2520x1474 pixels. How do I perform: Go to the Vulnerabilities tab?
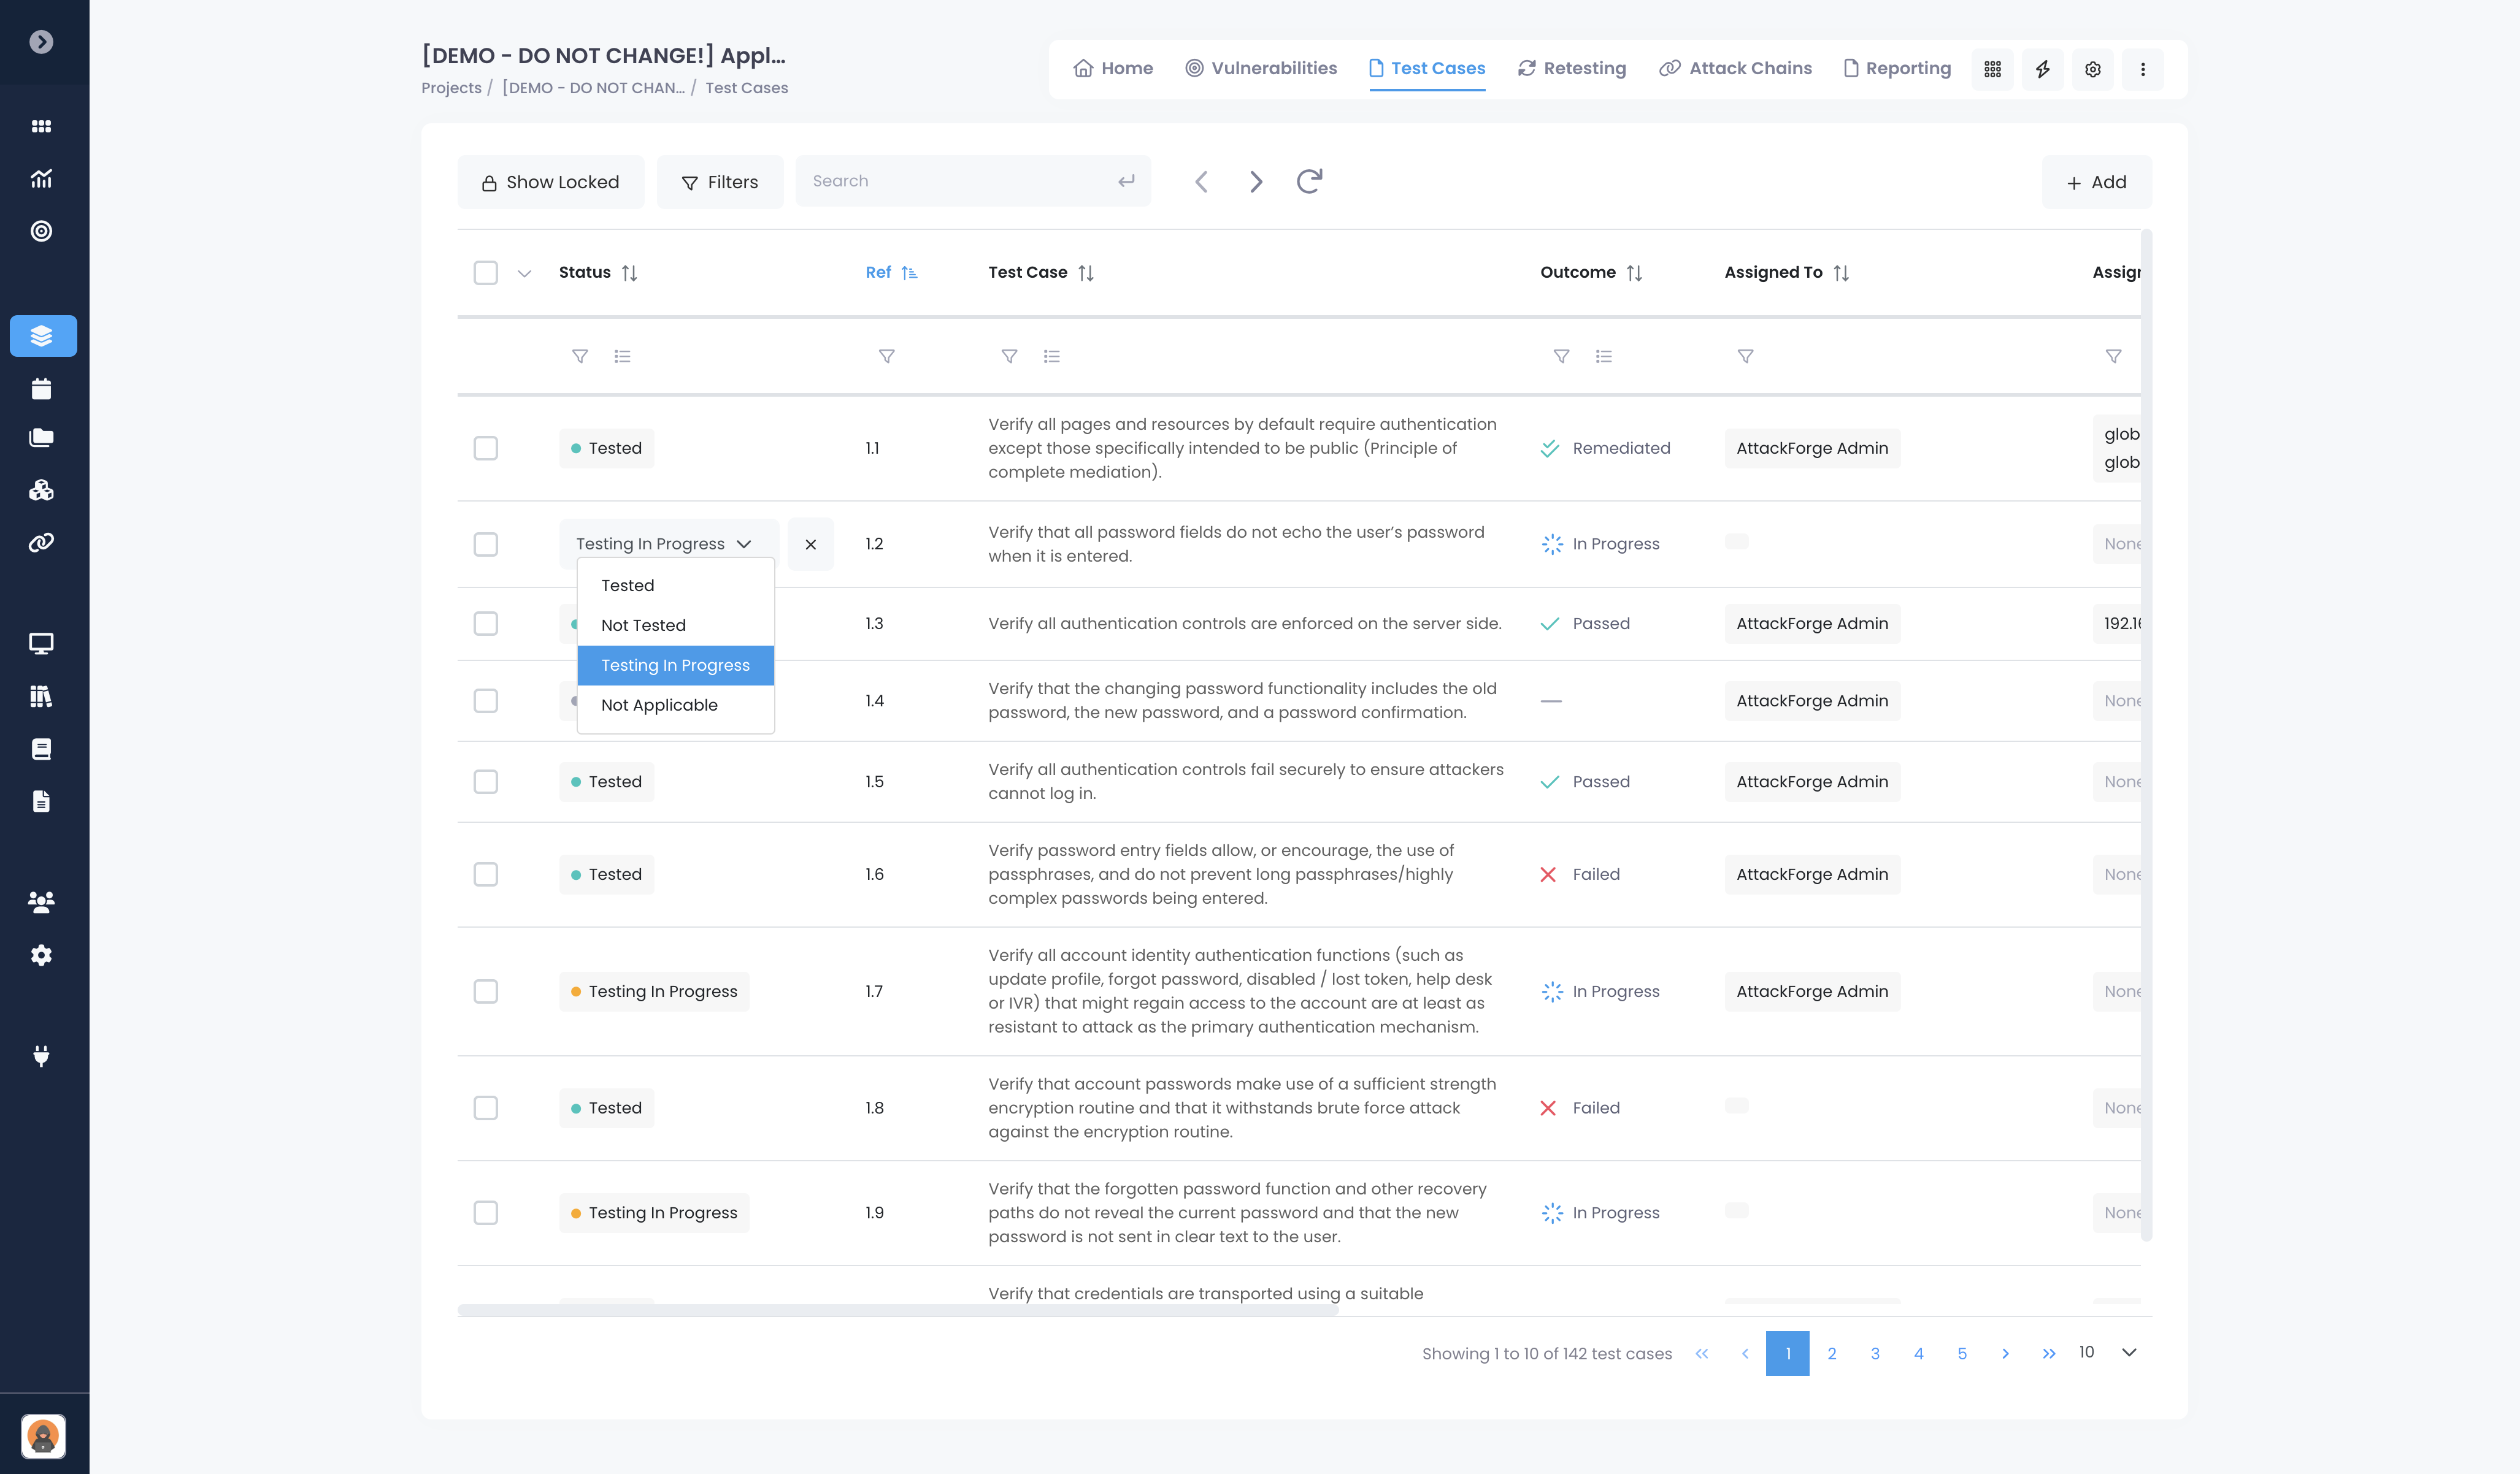1261,68
